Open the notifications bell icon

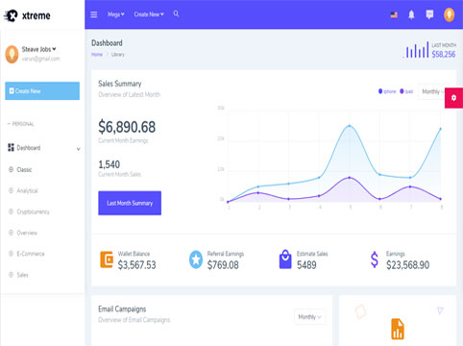[411, 14]
